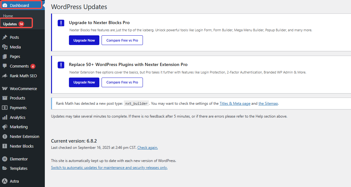
Task: Select the Astra sidebar icon
Action: coord(5,181)
